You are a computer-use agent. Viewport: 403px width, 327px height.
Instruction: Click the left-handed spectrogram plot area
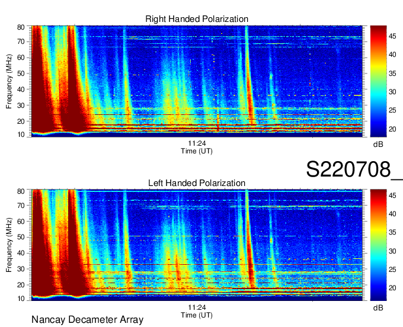point(197,245)
